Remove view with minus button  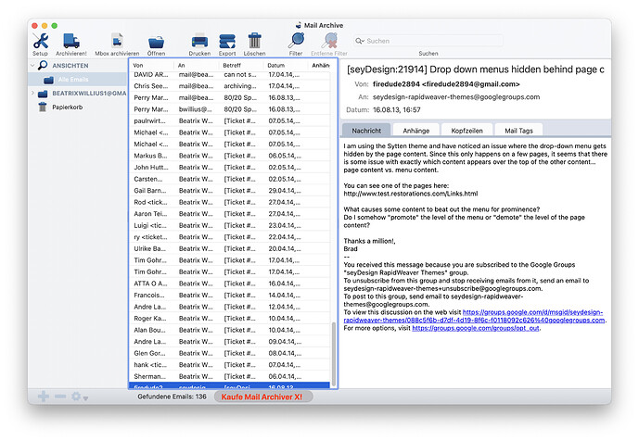(x=60, y=397)
